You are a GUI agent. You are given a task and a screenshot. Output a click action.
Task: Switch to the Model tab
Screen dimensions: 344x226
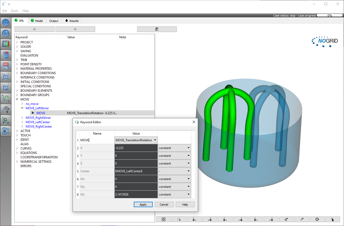pyautogui.click(x=37, y=21)
